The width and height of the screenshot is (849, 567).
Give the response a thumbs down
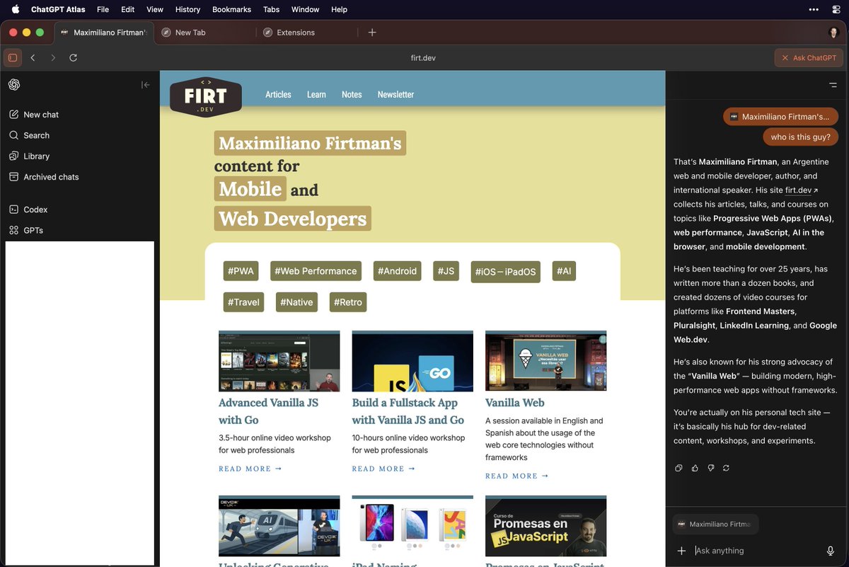click(710, 468)
